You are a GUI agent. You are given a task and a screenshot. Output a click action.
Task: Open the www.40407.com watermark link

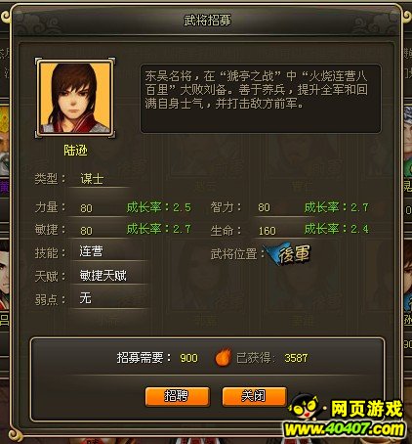(x=344, y=428)
